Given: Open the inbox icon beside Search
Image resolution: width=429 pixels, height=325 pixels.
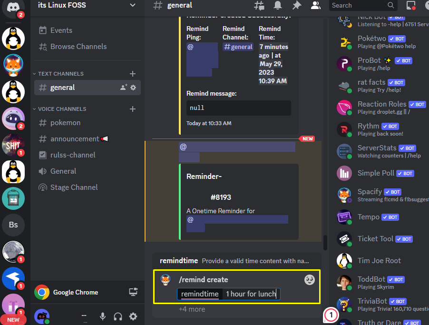Looking at the screenshot, I should coord(410,6).
